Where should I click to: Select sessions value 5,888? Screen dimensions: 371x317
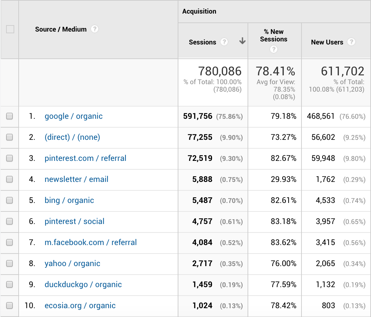(202, 180)
